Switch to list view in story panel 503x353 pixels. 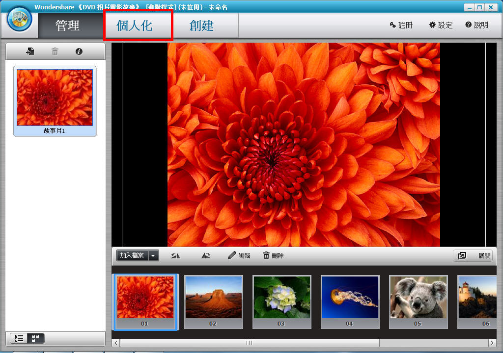(20, 338)
